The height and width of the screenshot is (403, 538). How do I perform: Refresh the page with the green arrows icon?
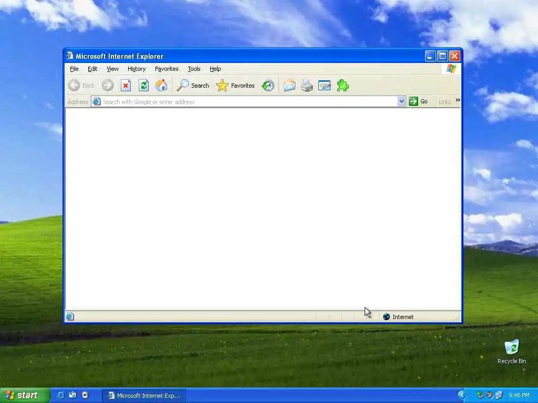point(143,86)
